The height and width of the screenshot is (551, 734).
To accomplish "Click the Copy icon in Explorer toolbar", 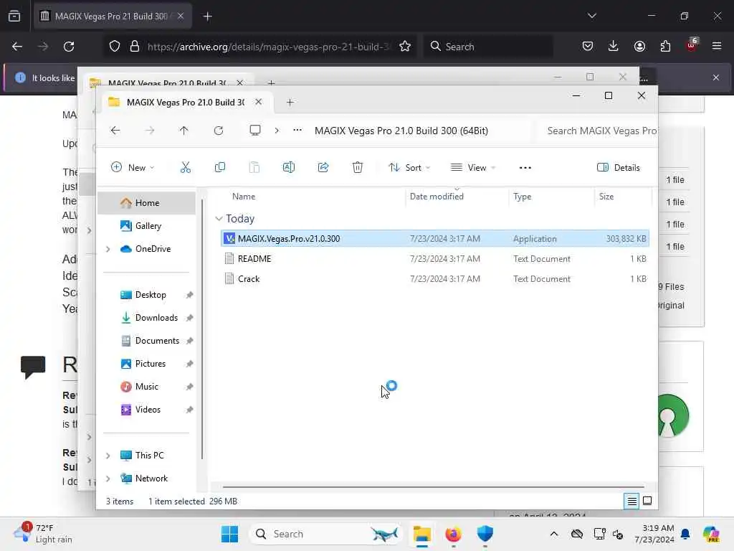I will pos(219,167).
